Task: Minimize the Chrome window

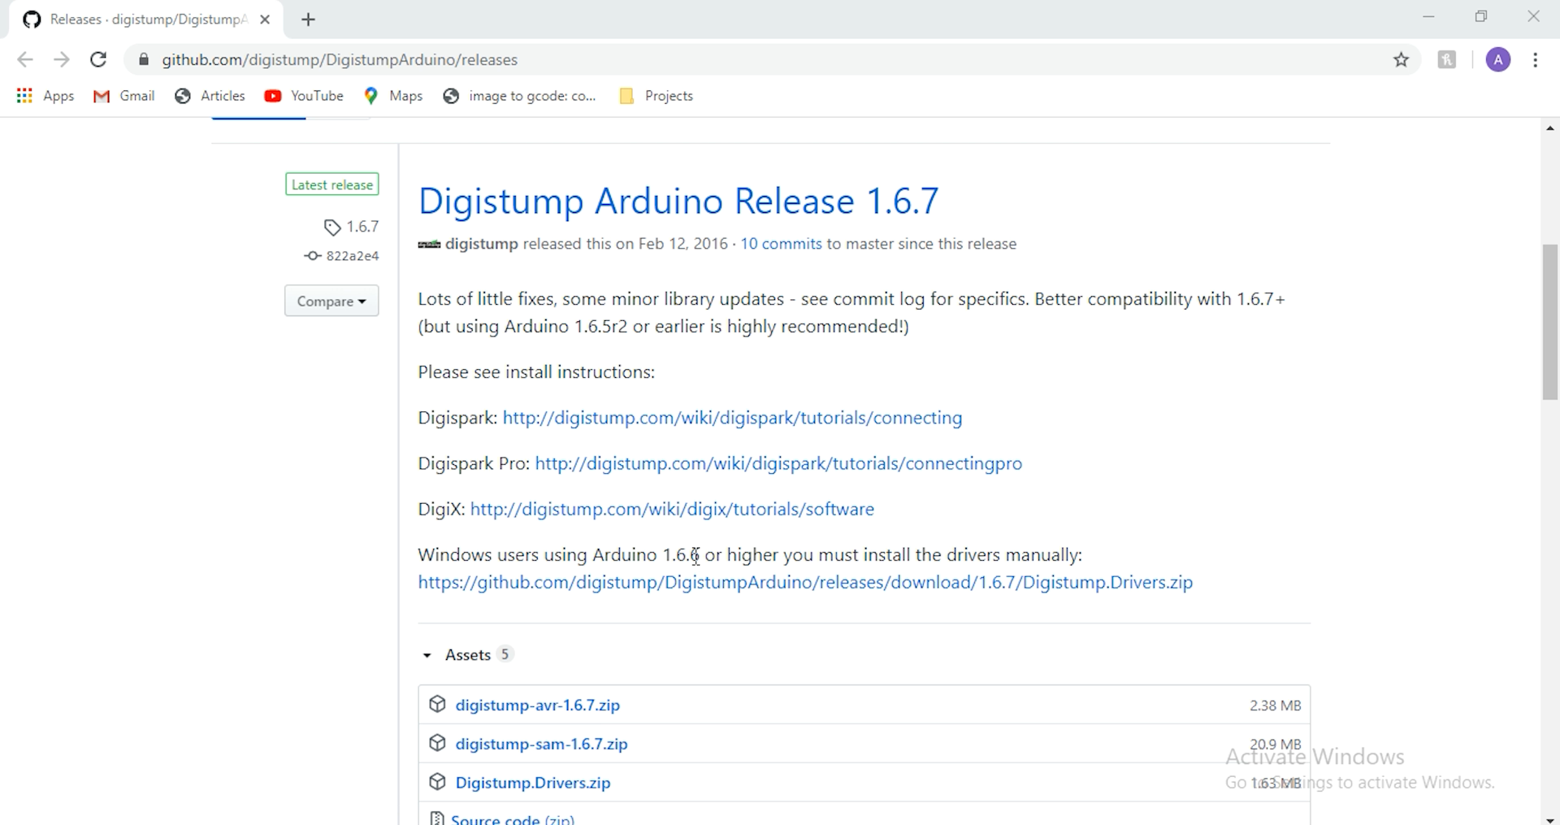Action: coord(1429,17)
